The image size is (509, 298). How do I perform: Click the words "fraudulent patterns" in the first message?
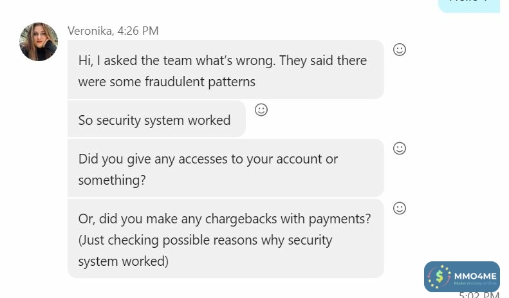tap(199, 82)
